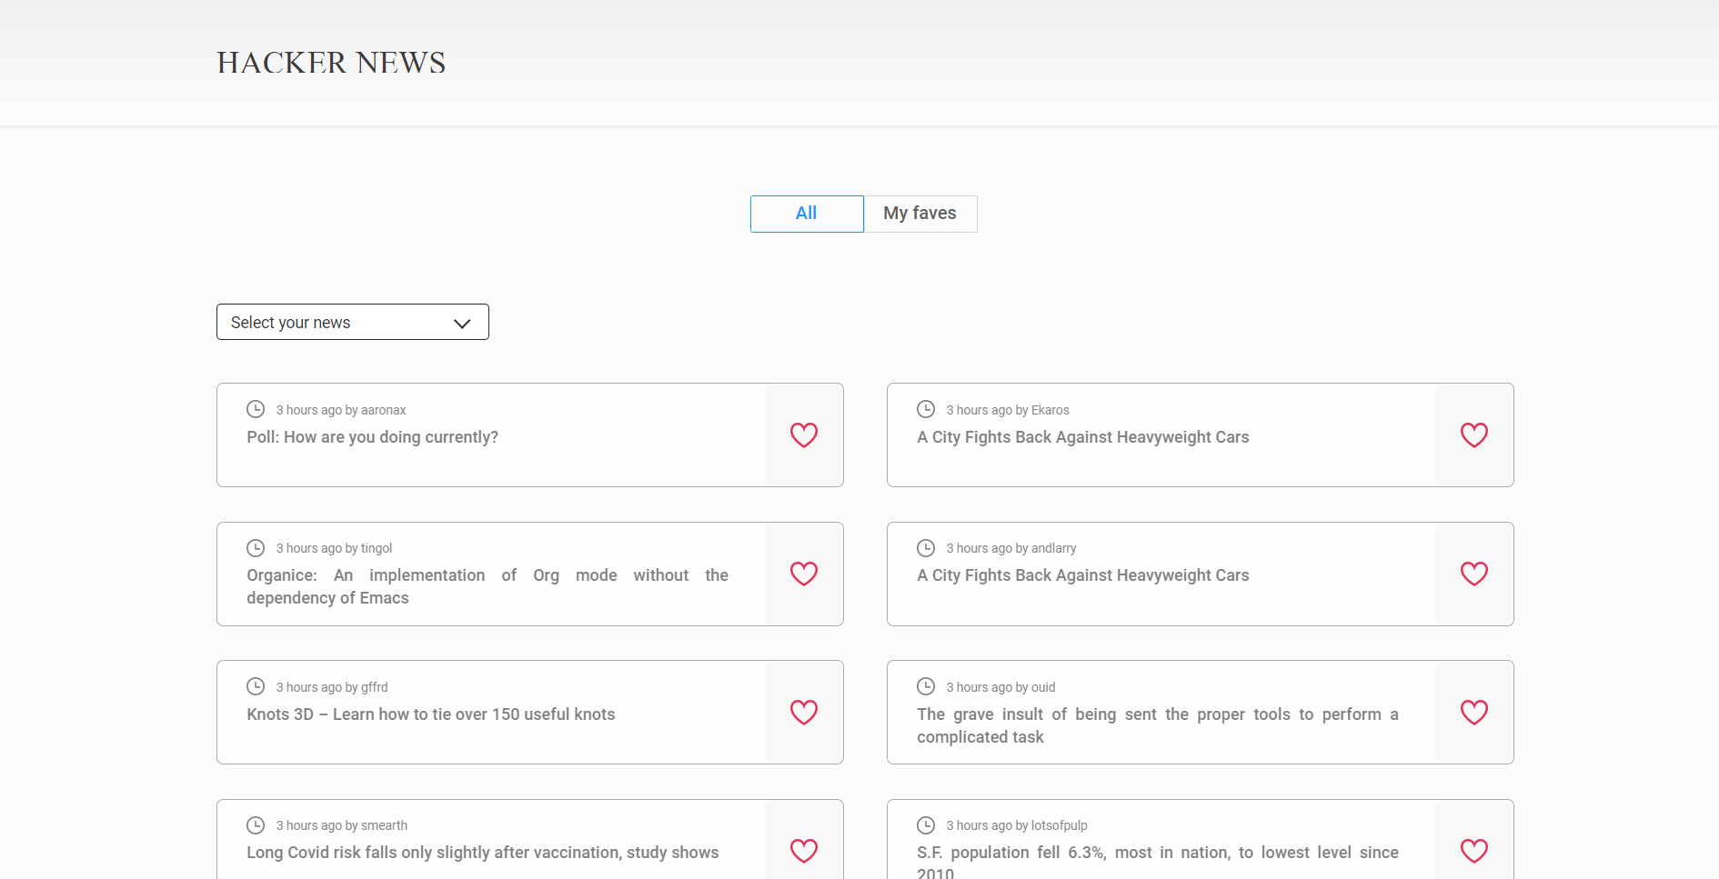Open 'Long Covid risk falls only slightly' title
Viewport: 1719px width, 879px height.
click(x=483, y=853)
